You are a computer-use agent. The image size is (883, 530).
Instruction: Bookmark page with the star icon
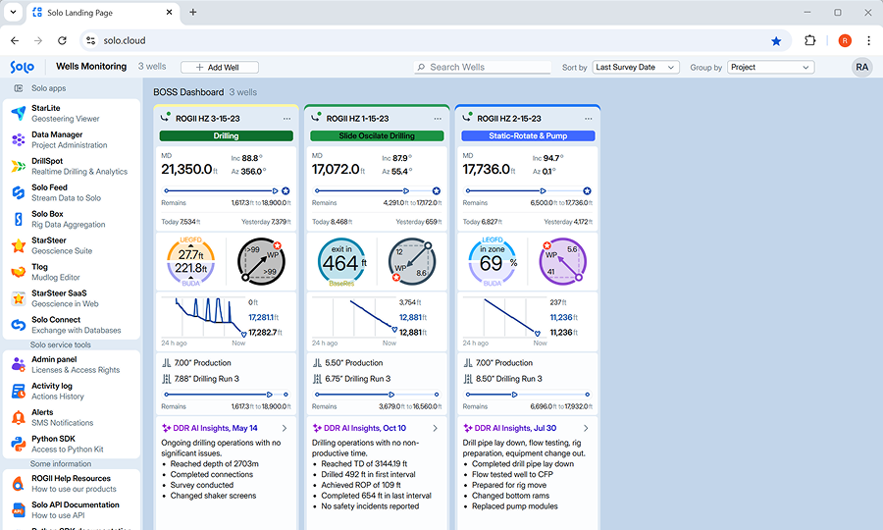click(x=776, y=40)
